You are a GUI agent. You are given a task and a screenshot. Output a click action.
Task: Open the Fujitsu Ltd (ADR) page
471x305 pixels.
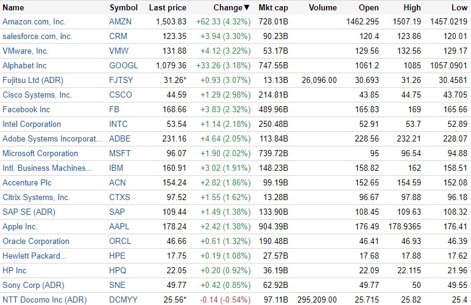click(33, 80)
